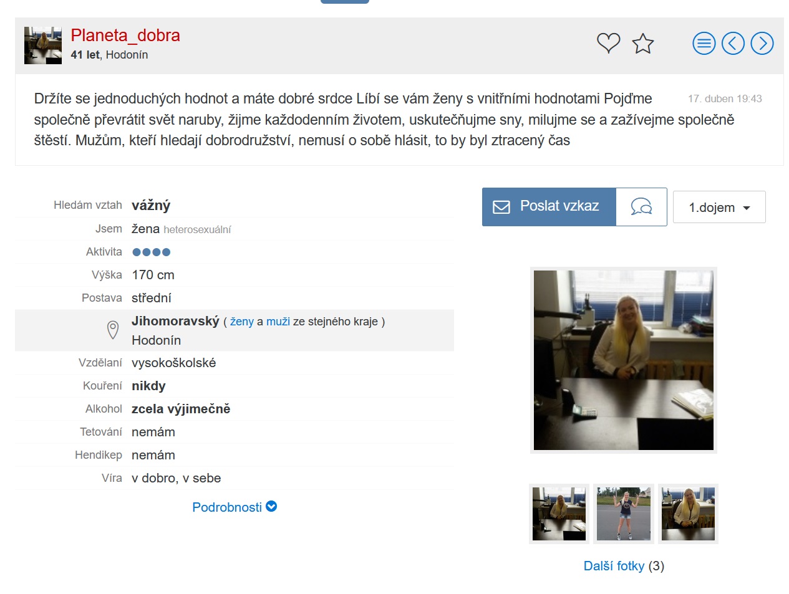This screenshot has height=594, width=789.
Task: Open the third small photo thumbnail
Action: coord(689,514)
